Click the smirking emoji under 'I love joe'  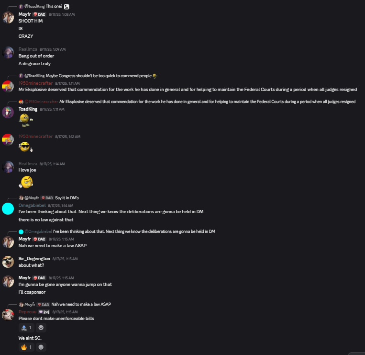tap(26, 182)
